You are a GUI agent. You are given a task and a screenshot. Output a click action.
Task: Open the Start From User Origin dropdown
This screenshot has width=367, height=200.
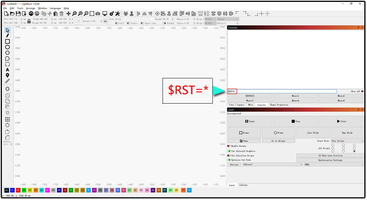tap(348, 141)
